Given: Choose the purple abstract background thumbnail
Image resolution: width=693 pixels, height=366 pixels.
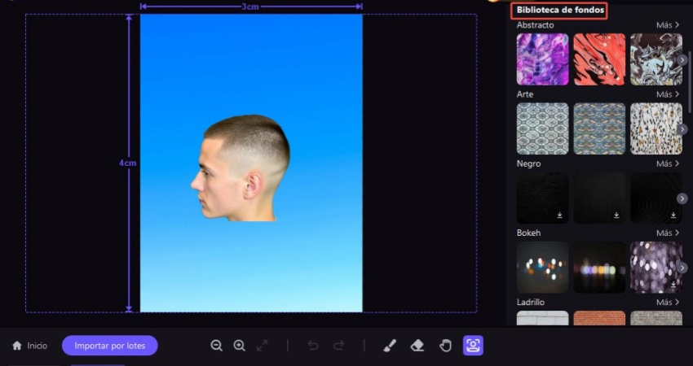Looking at the screenshot, I should (x=542, y=59).
